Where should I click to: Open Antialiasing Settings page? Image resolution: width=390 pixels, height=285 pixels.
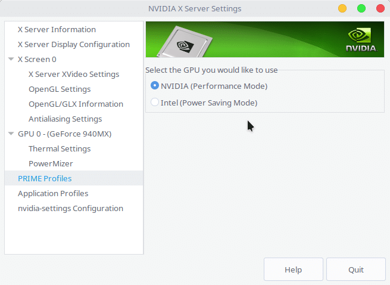pos(65,119)
